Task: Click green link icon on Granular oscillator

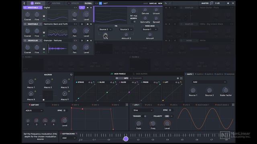Action: click(x=44, y=52)
